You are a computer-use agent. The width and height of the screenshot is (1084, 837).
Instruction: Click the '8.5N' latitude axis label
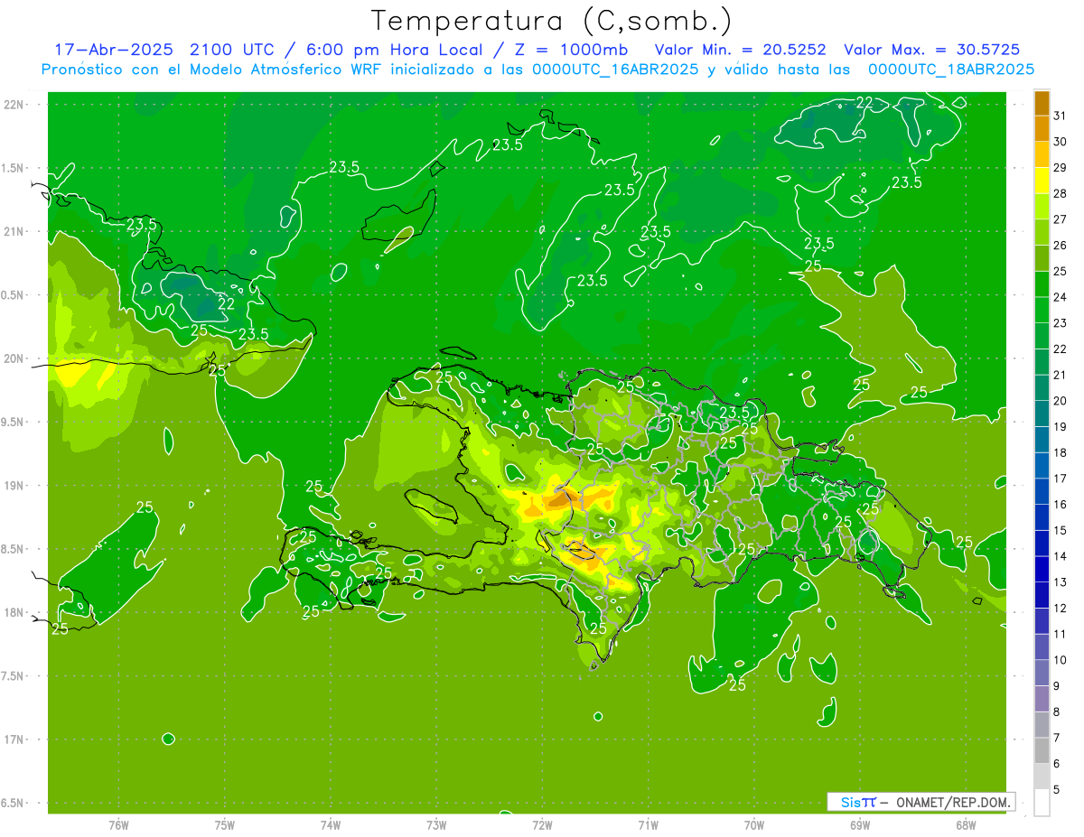(13, 549)
